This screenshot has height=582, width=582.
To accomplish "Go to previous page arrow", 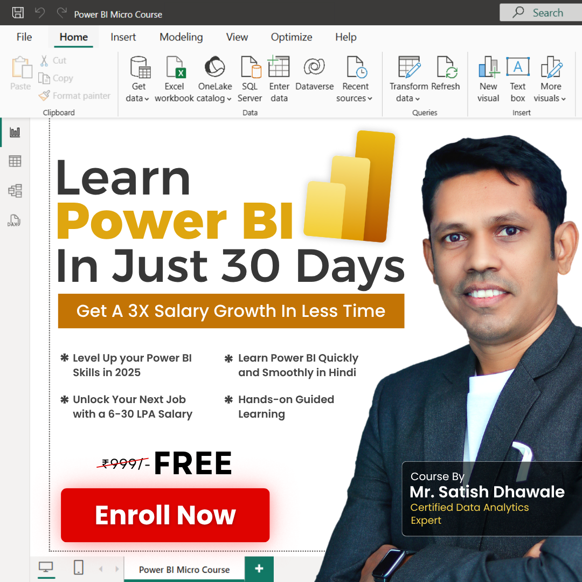I will pyautogui.click(x=101, y=569).
